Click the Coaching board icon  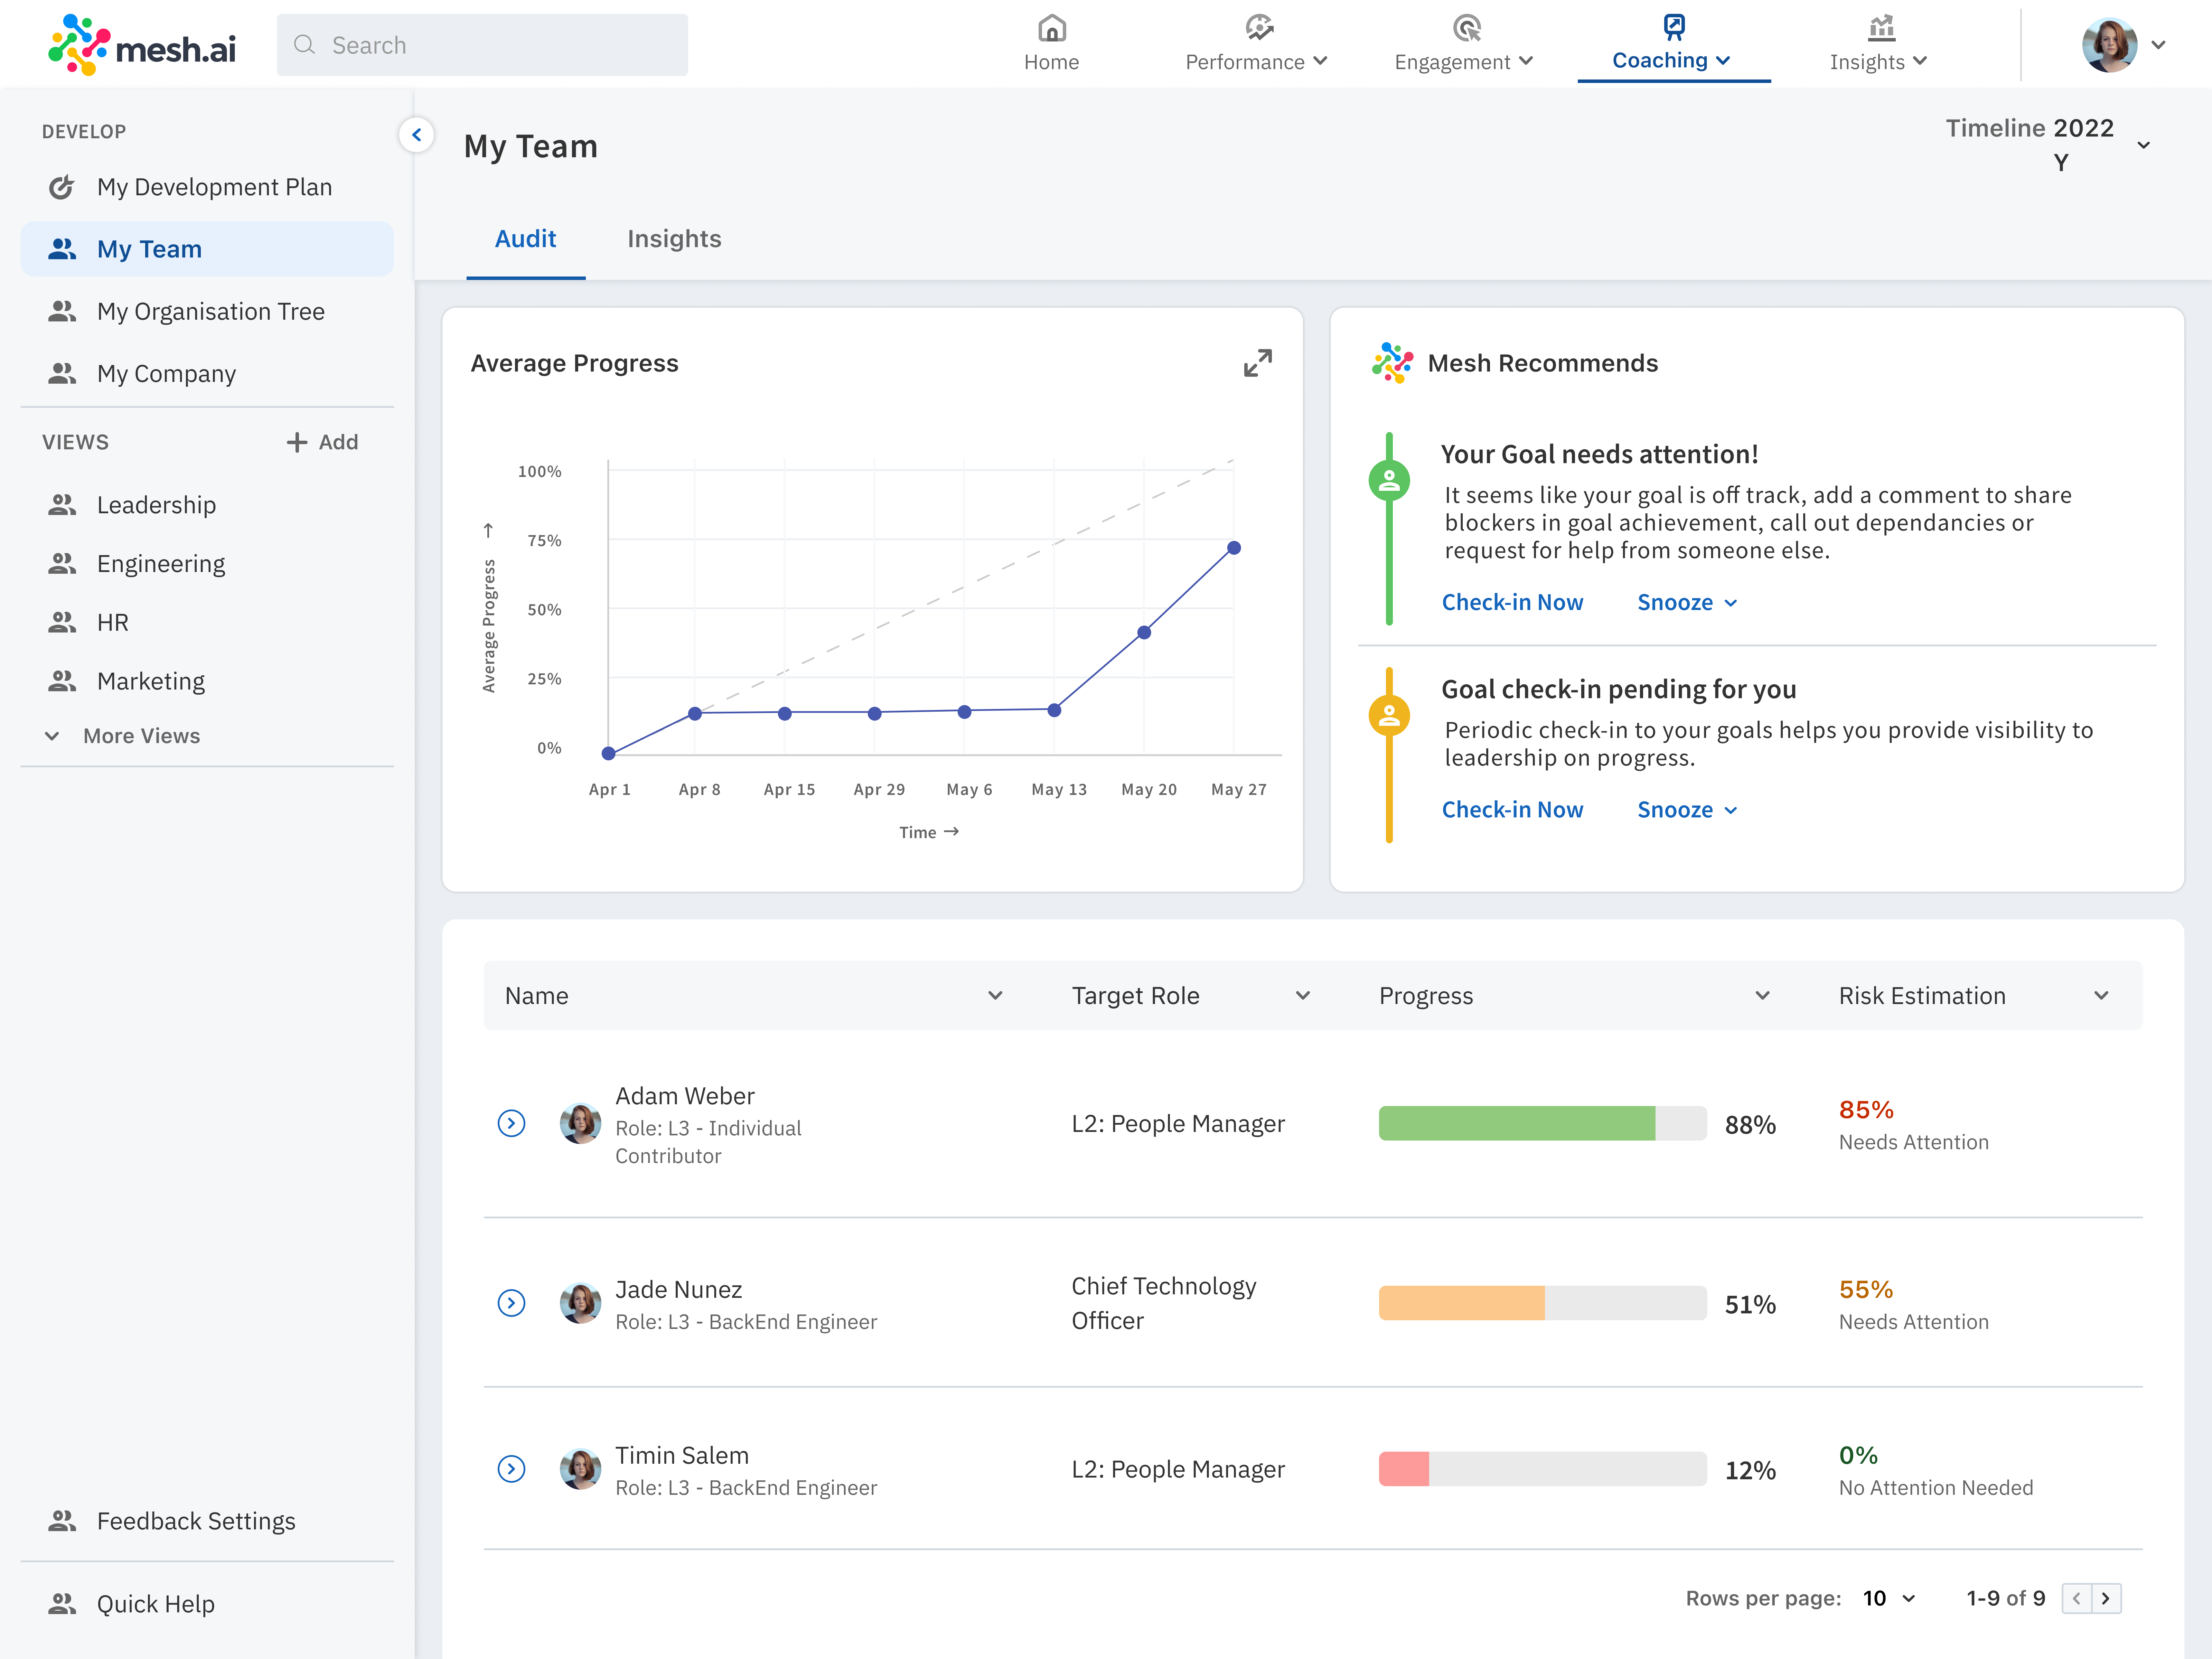click(1673, 27)
